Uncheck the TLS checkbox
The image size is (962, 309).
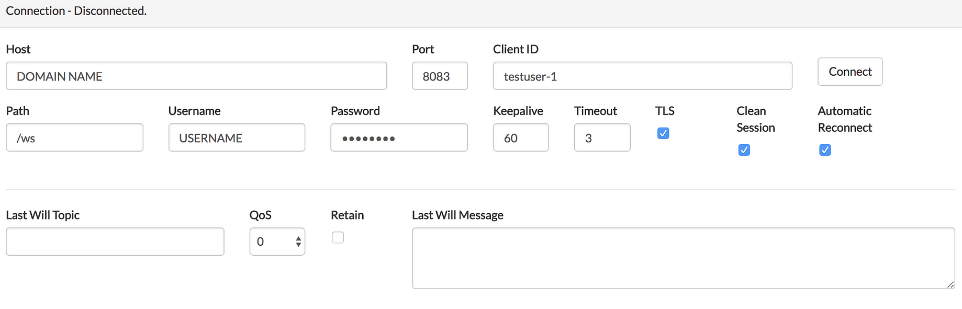point(663,133)
